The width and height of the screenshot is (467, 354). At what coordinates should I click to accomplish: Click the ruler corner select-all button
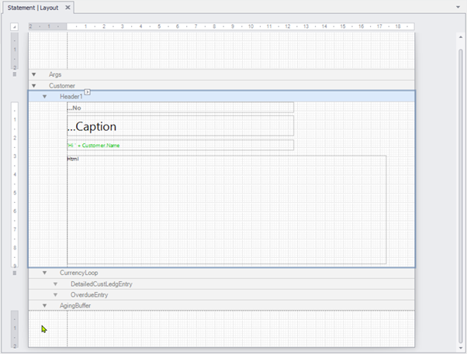click(x=14, y=27)
